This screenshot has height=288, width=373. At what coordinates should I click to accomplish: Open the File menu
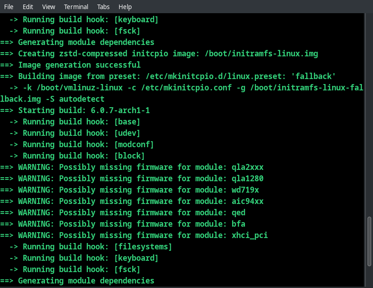8,6
